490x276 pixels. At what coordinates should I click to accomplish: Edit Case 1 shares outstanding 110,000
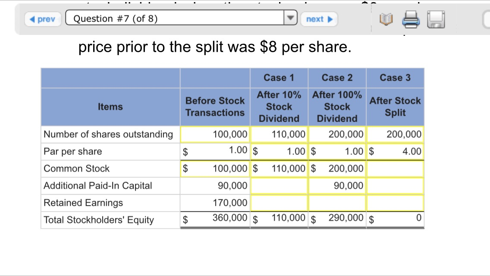click(279, 135)
